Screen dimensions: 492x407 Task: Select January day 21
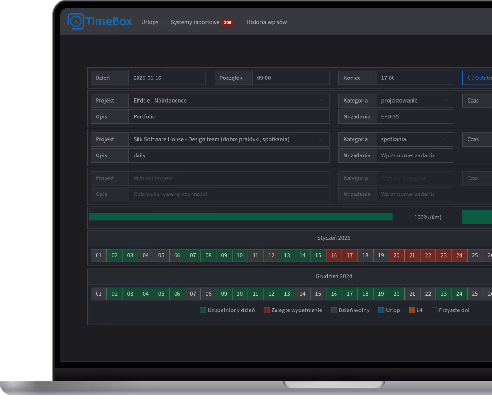click(413, 255)
